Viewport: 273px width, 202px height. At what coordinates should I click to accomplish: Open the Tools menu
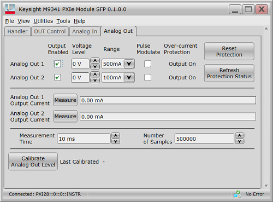tap(63, 21)
